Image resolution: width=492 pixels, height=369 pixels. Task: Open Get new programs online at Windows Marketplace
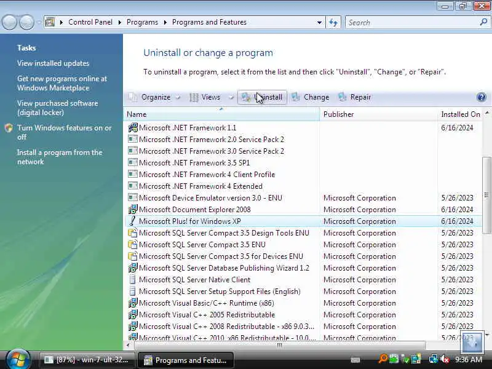(x=62, y=84)
